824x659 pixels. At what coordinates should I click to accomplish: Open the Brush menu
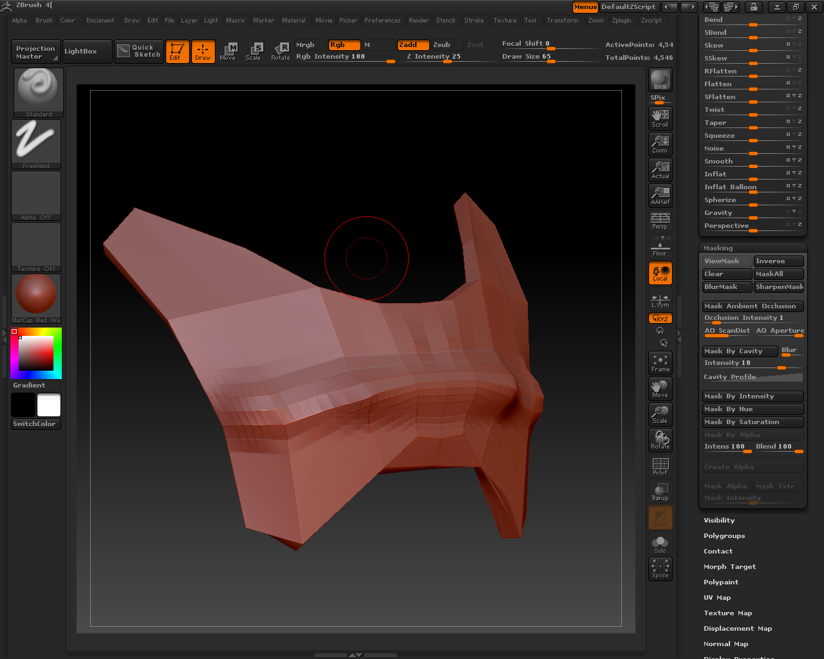point(44,21)
